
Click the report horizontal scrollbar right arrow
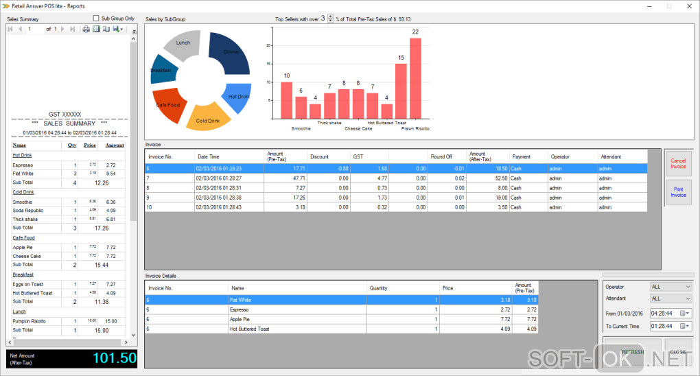tap(126, 342)
